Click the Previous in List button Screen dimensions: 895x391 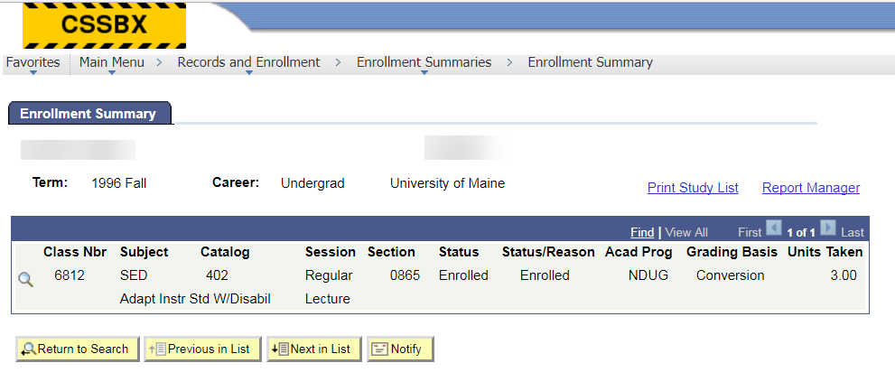click(202, 349)
